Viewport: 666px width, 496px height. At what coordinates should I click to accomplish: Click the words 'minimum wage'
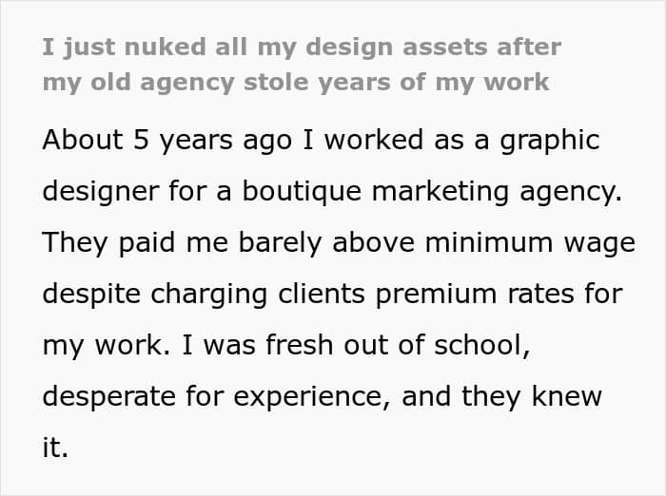pyautogui.click(x=530, y=243)
